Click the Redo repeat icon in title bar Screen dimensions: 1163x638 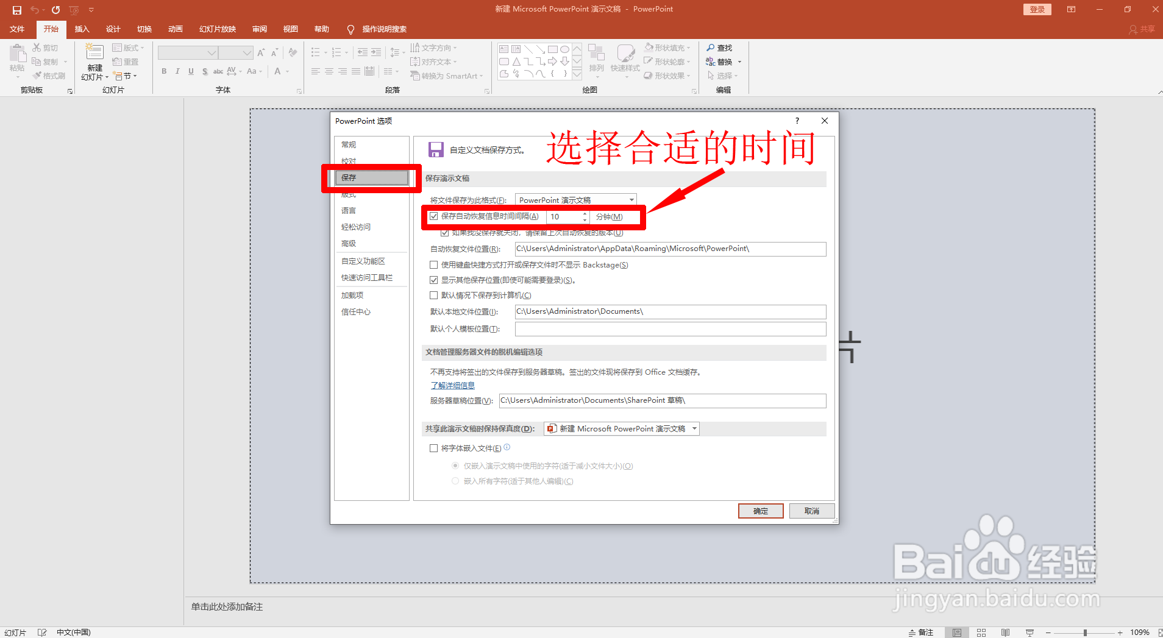(x=55, y=10)
